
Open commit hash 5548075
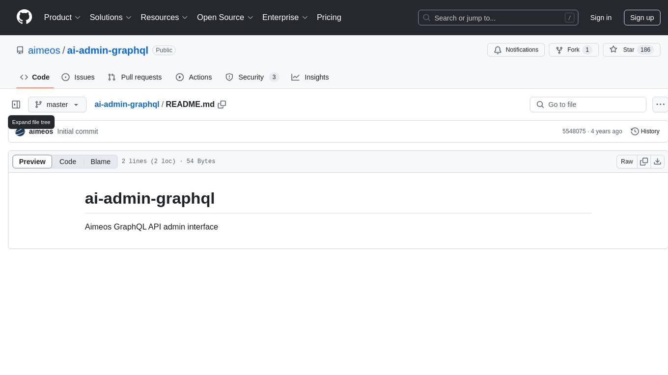coord(574,132)
